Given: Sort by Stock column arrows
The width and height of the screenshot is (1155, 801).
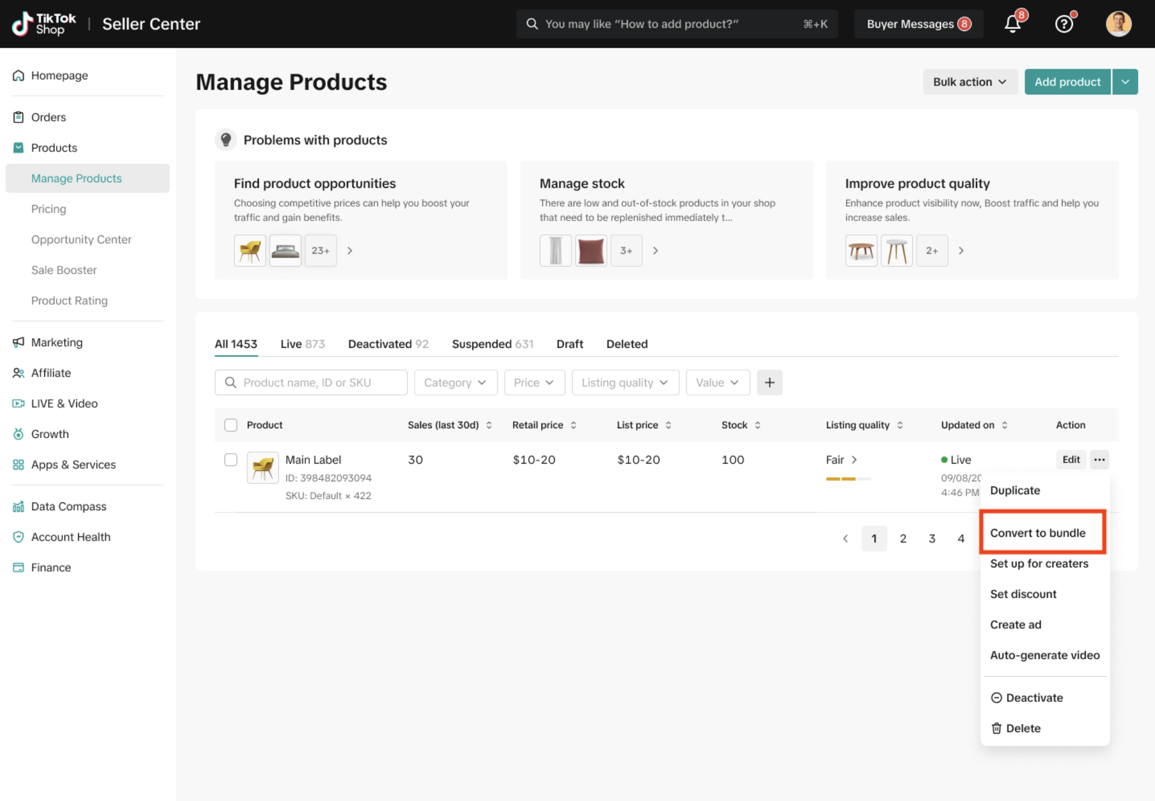Looking at the screenshot, I should [758, 425].
